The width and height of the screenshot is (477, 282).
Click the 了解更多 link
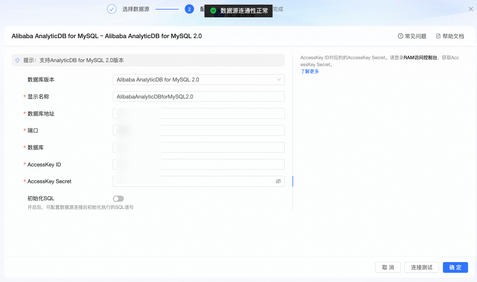click(x=310, y=71)
